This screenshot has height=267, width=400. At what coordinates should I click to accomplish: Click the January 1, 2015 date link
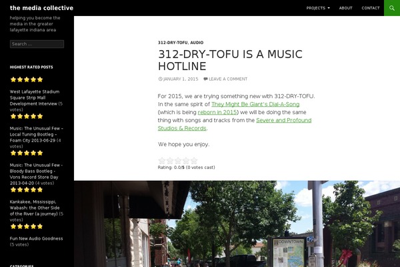click(x=181, y=79)
